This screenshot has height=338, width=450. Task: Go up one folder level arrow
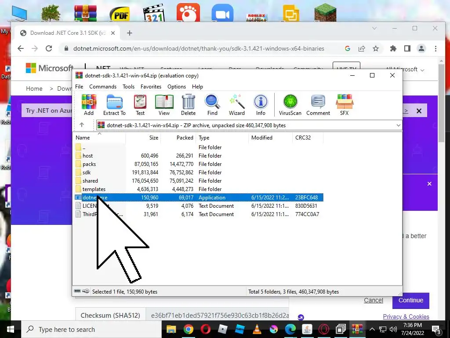pos(82,125)
